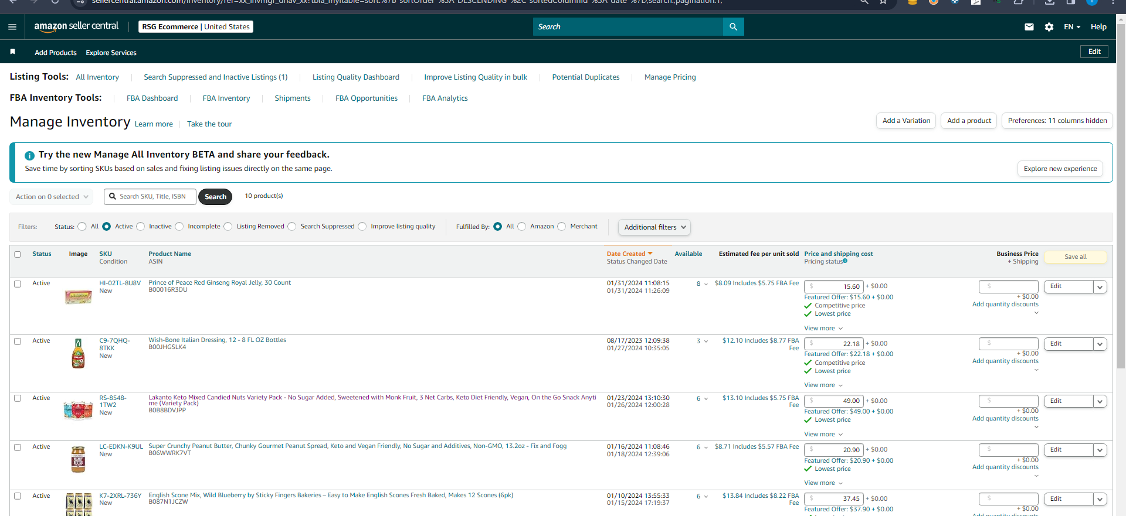Open the peanut butter product image

pyautogui.click(x=78, y=459)
